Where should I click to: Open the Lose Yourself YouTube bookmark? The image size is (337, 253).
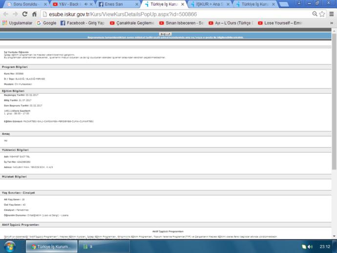pyautogui.click(x=280, y=23)
